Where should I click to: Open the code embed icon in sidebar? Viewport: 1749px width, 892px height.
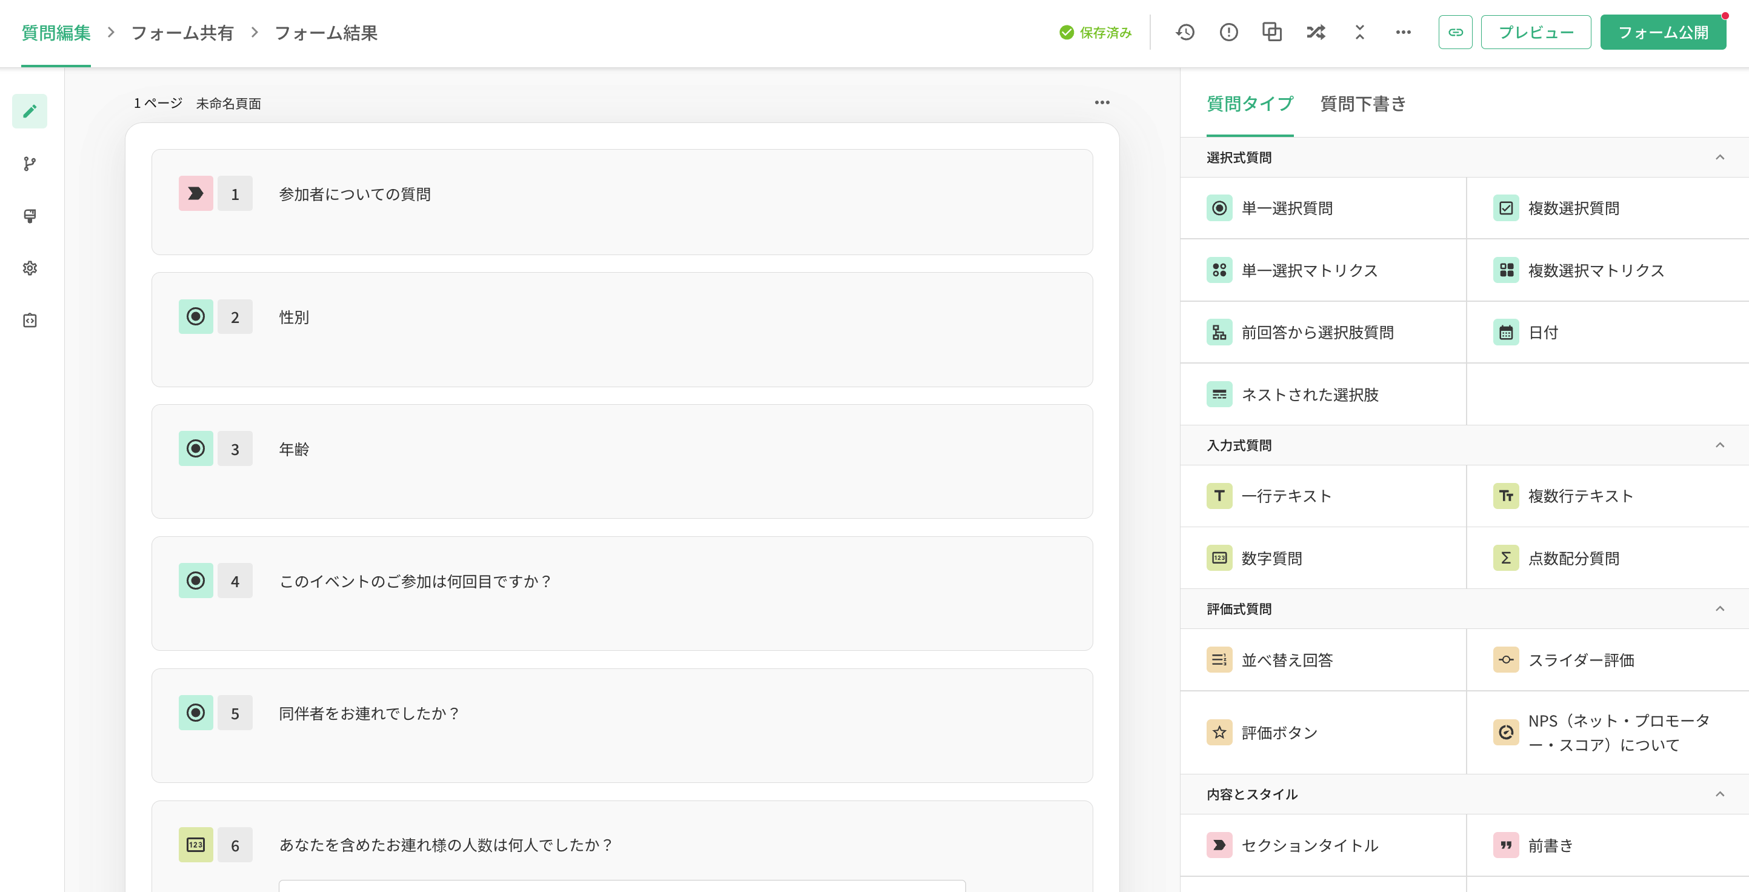pyautogui.click(x=30, y=321)
